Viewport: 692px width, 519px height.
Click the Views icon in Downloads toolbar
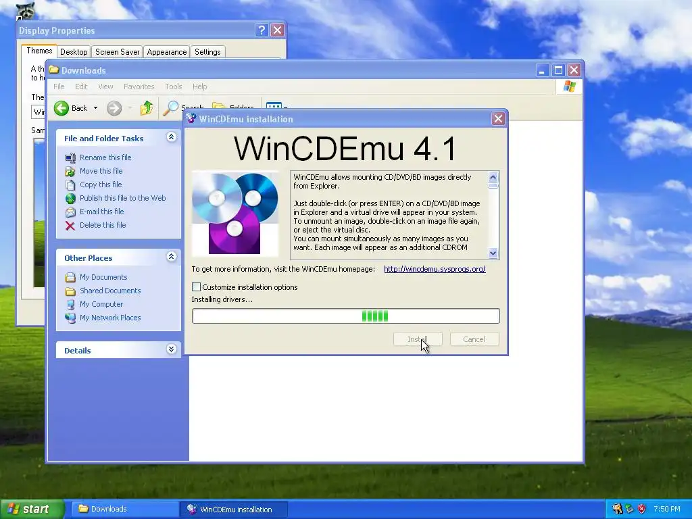coord(274,106)
